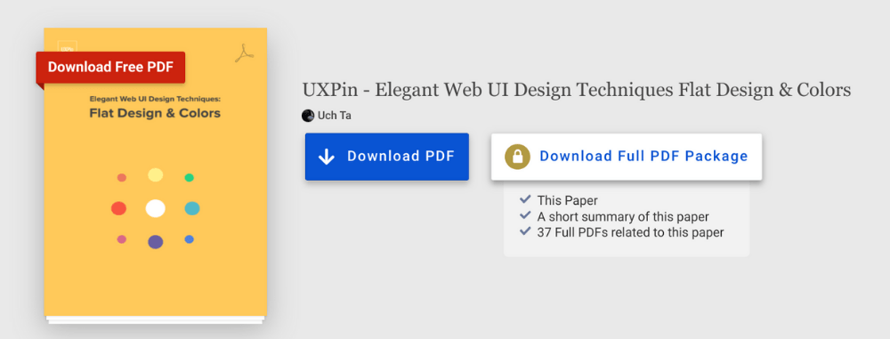This screenshot has height=339, width=890.
Task: Click 37 Full PDFs related text
Action: [631, 232]
